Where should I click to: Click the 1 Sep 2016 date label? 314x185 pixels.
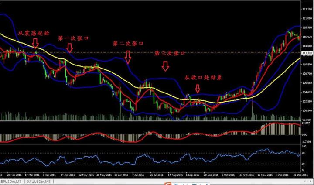[x=193, y=175]
